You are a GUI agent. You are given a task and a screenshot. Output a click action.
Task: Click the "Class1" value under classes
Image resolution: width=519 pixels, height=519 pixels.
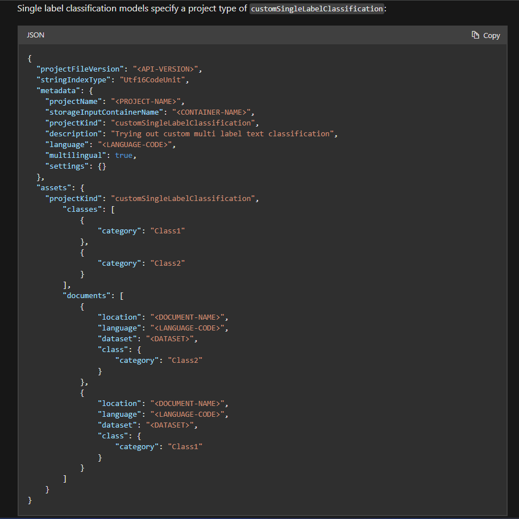(167, 231)
